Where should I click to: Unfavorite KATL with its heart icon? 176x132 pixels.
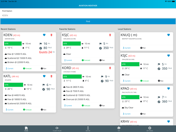[x=44, y=76]
